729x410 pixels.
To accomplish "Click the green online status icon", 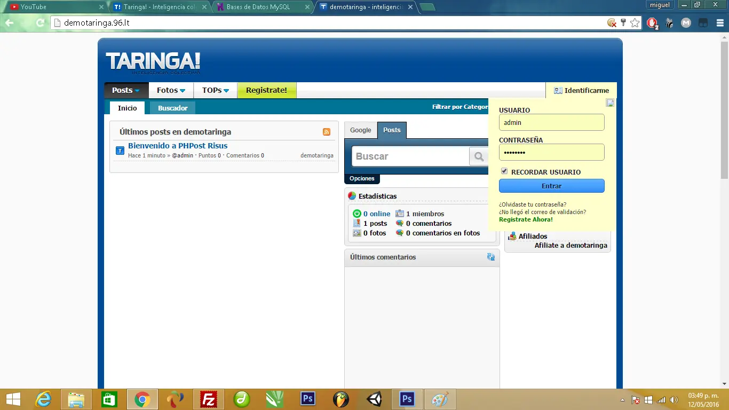I will tap(357, 214).
